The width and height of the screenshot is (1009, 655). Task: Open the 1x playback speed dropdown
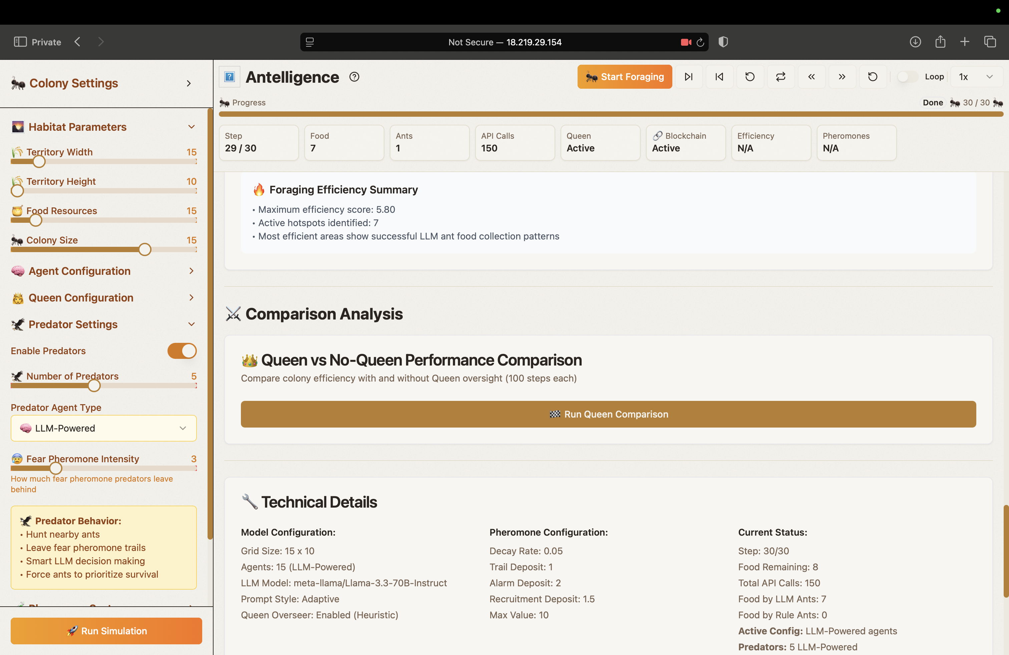click(976, 77)
